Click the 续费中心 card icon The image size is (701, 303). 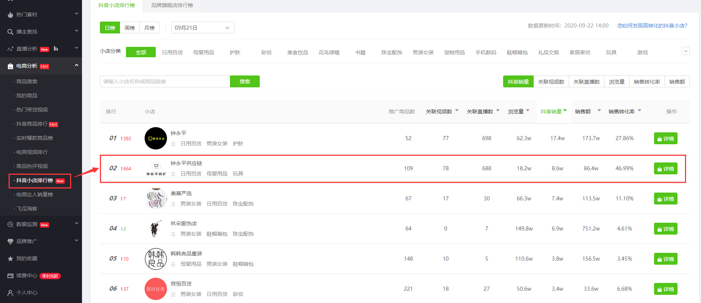10,276
